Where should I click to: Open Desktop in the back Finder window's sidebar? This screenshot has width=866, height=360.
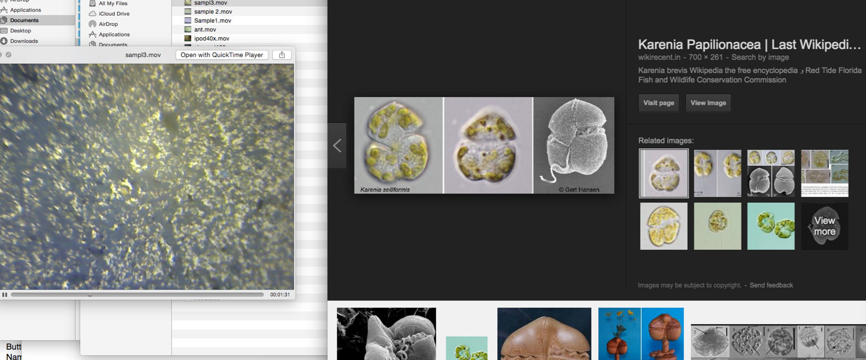point(20,30)
